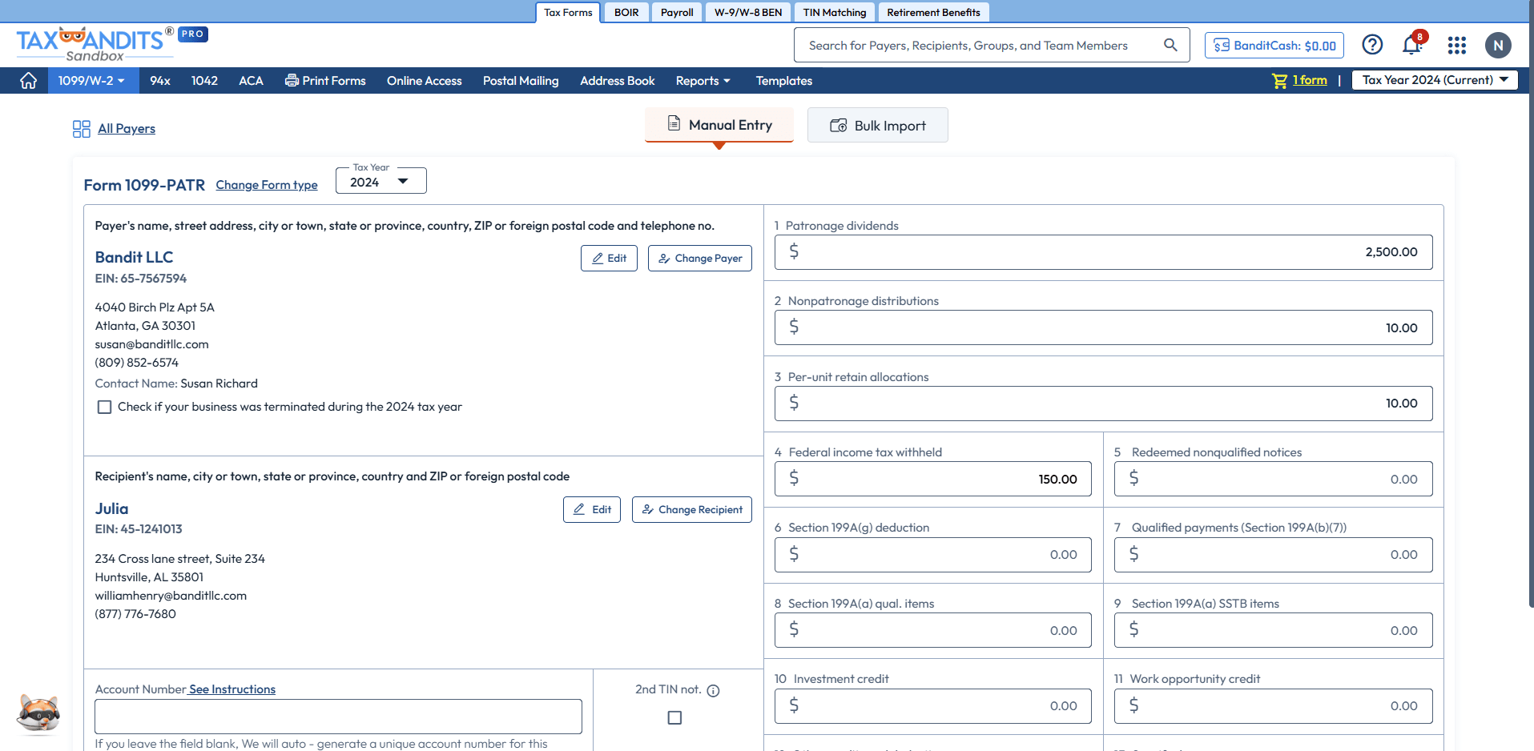The height and width of the screenshot is (751, 1534).
Task: Open the Tax Year dropdown on the form
Action: tap(380, 181)
